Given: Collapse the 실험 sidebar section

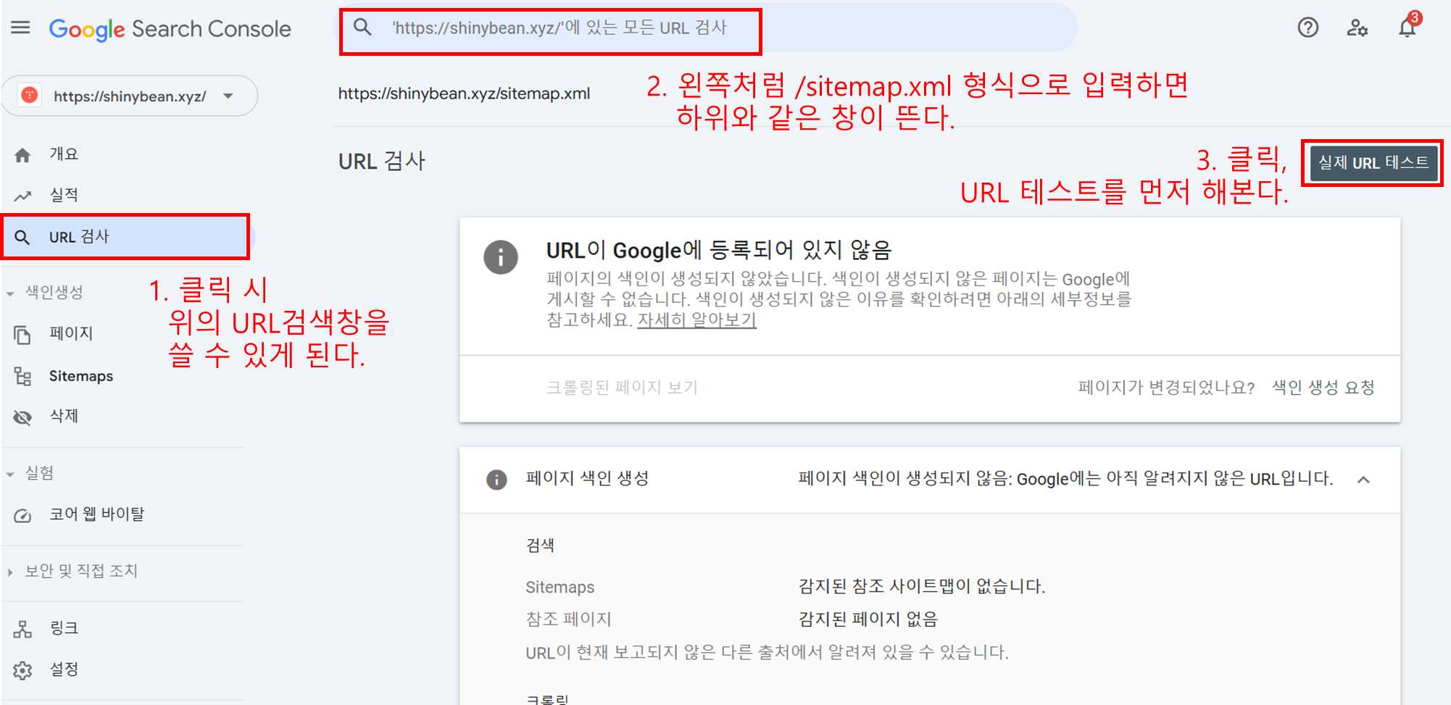Looking at the screenshot, I should (10, 475).
